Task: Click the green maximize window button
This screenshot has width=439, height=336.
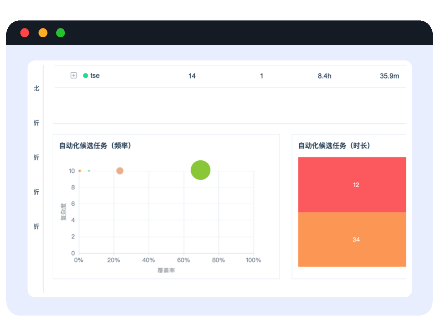Action: [60, 33]
